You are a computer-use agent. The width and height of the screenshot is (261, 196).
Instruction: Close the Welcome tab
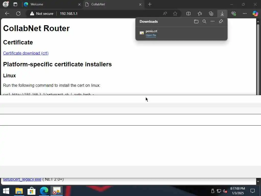click(79, 5)
